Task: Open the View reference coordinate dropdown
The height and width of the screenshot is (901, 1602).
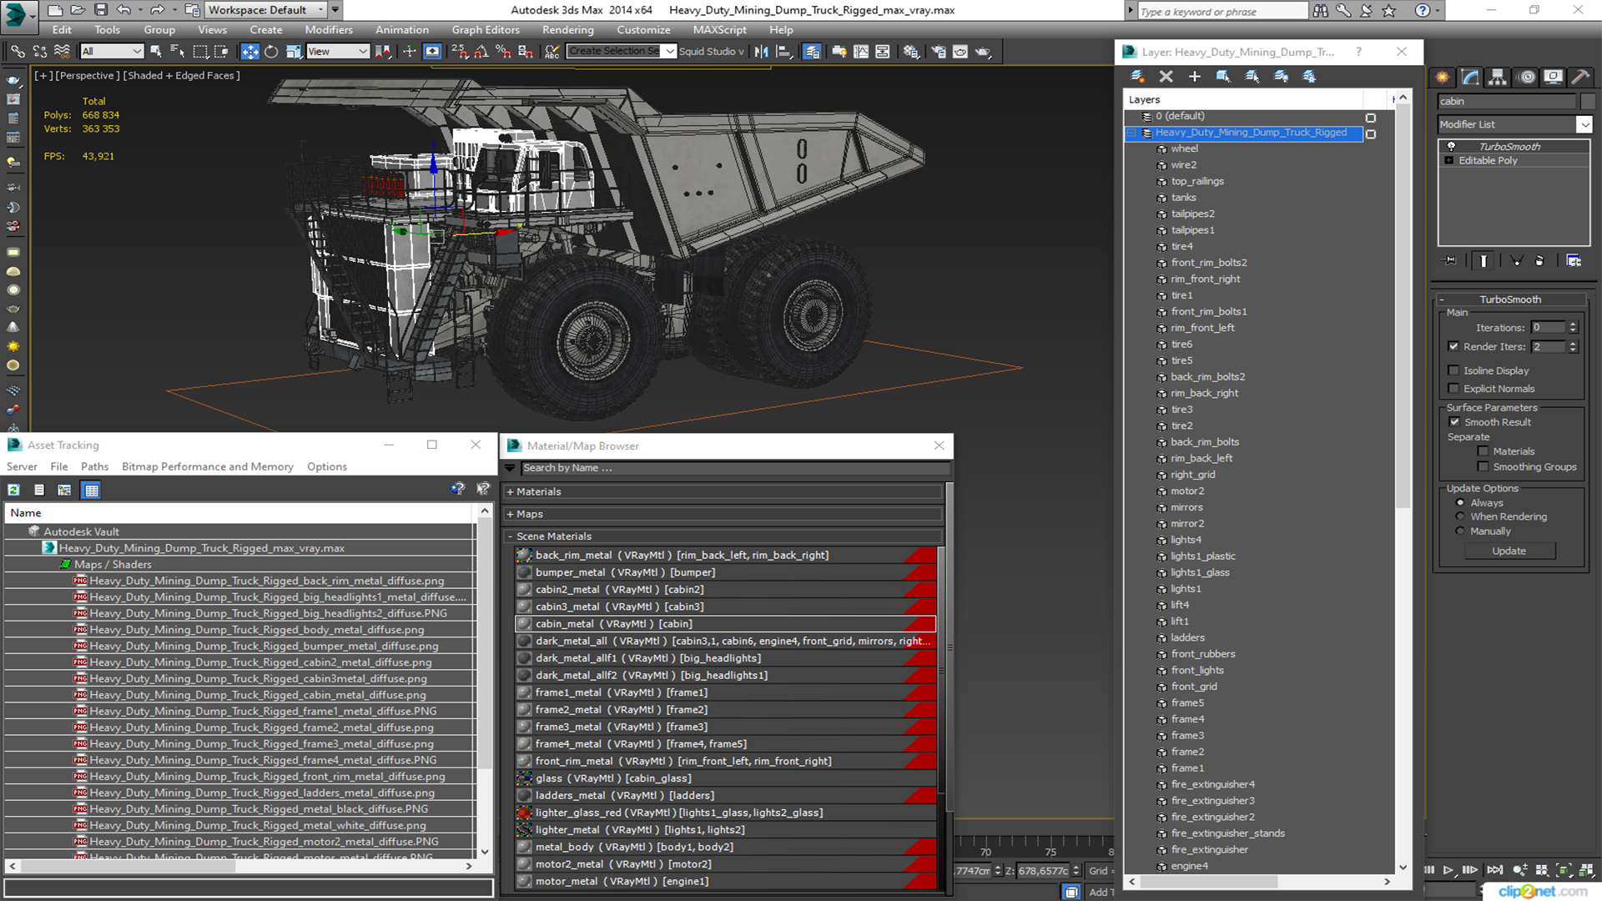Action: (x=337, y=52)
